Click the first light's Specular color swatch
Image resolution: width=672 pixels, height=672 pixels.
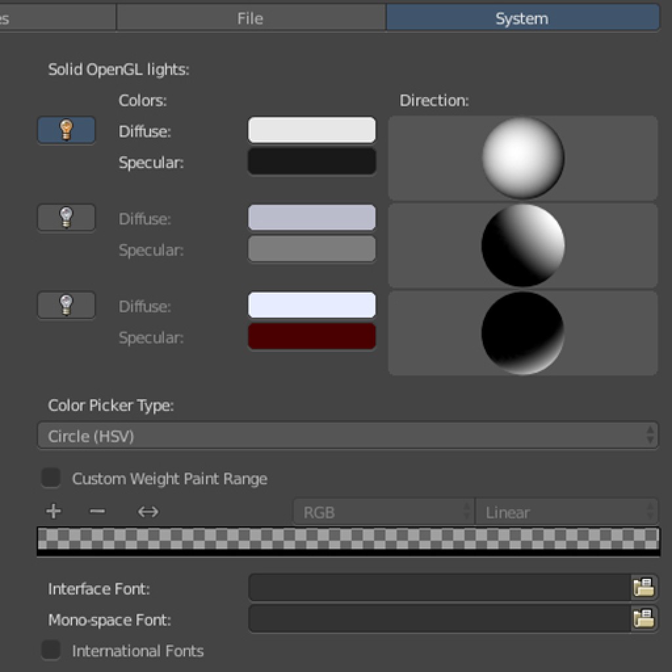pyautogui.click(x=311, y=161)
